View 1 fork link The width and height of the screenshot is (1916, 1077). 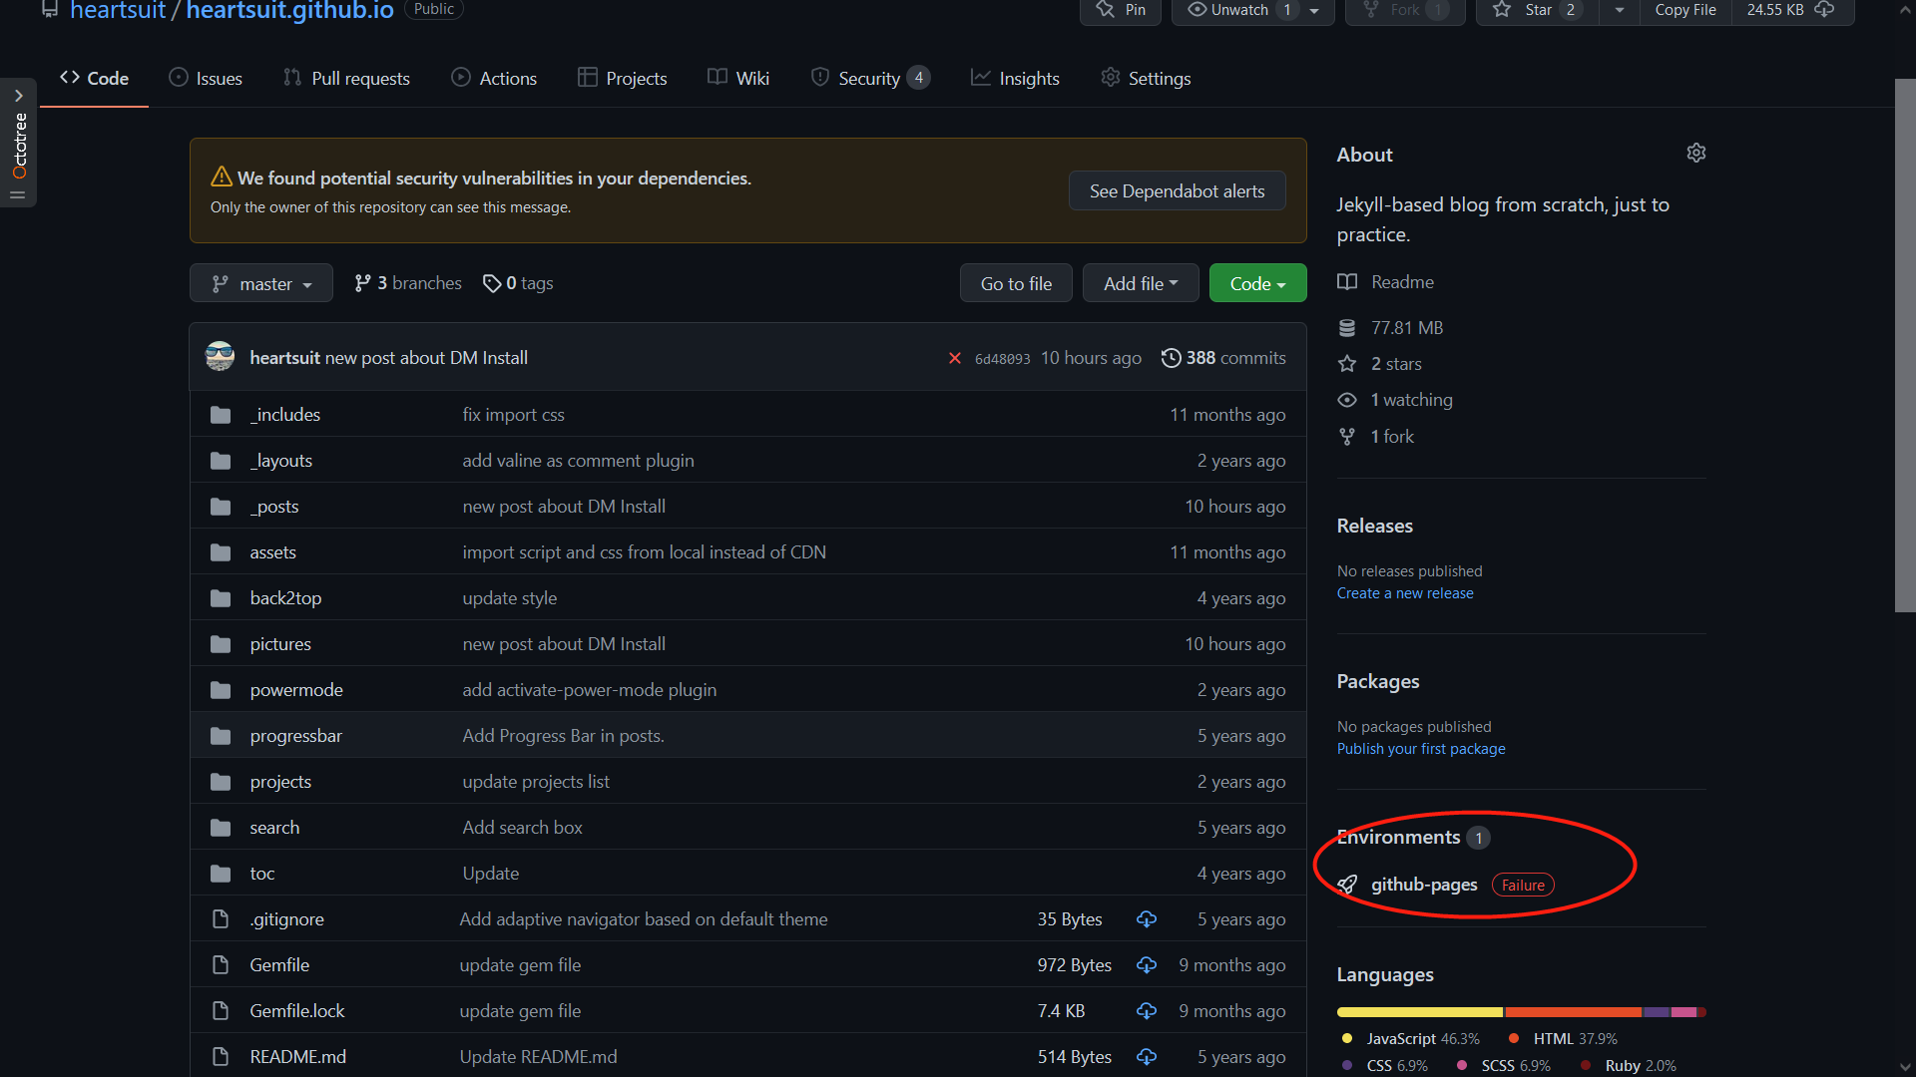(x=1376, y=437)
